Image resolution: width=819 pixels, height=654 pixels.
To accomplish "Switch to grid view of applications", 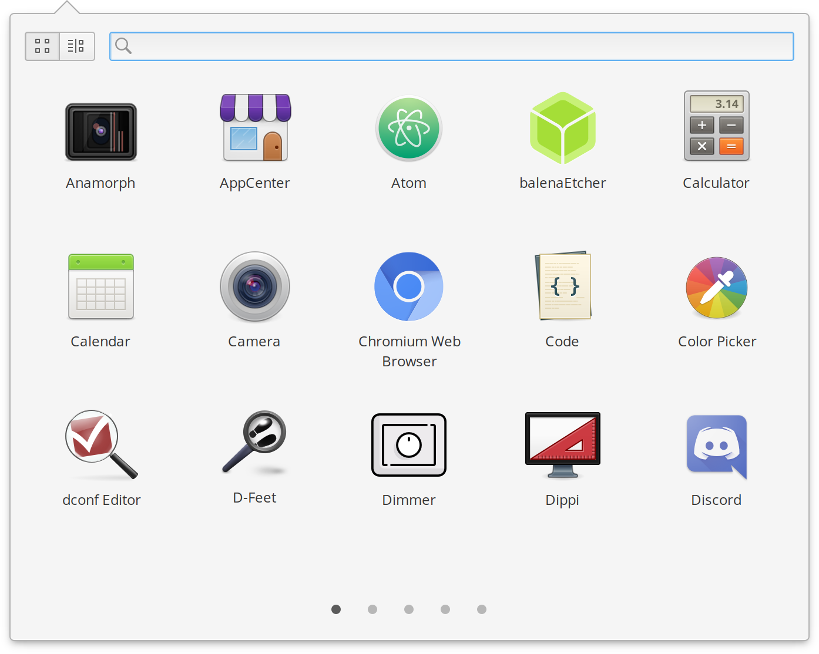I will pos(42,46).
